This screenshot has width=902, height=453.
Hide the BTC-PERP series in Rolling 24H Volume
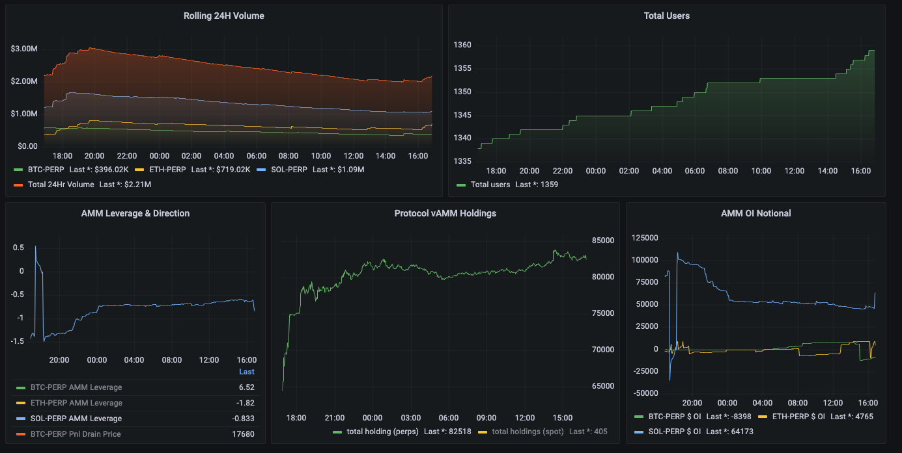[47, 169]
